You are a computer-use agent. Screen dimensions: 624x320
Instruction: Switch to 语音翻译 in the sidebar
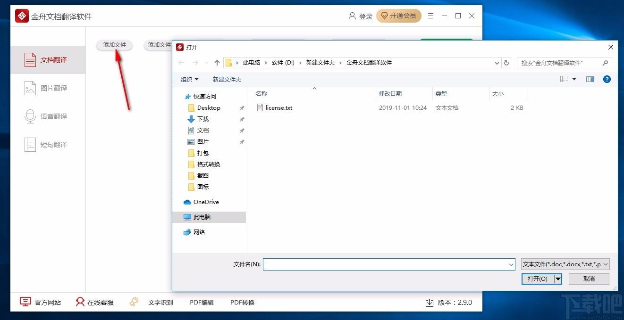pyautogui.click(x=48, y=116)
